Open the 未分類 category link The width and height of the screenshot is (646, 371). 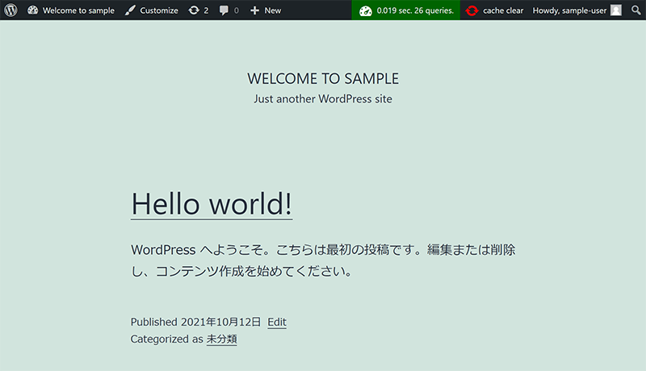(x=221, y=340)
